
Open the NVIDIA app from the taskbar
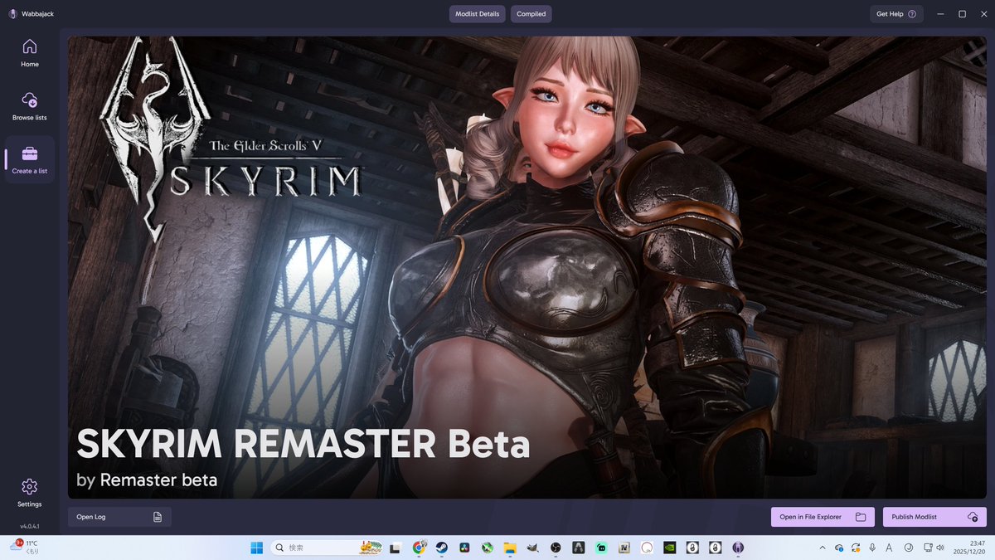point(670,548)
